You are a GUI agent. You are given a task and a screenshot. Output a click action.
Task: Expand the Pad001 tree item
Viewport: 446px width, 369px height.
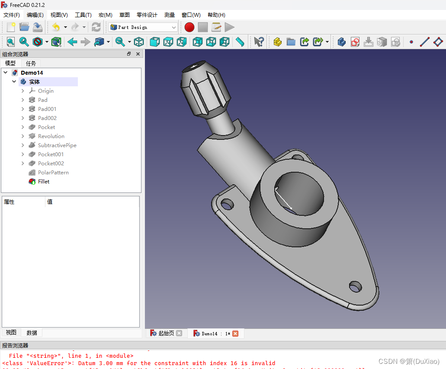23,109
